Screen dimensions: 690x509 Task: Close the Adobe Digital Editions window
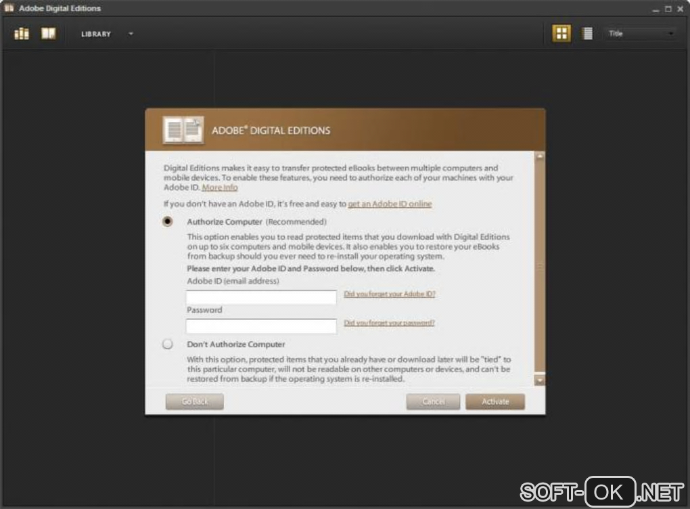[681, 9]
